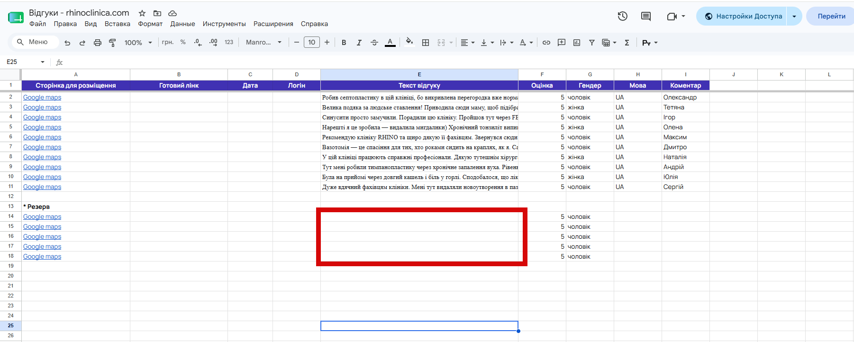The width and height of the screenshot is (854, 342).
Task: Click the borders icon in toolbar
Action: (426, 43)
